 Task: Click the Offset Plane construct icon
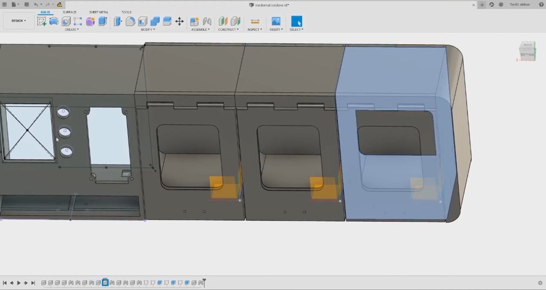223,21
